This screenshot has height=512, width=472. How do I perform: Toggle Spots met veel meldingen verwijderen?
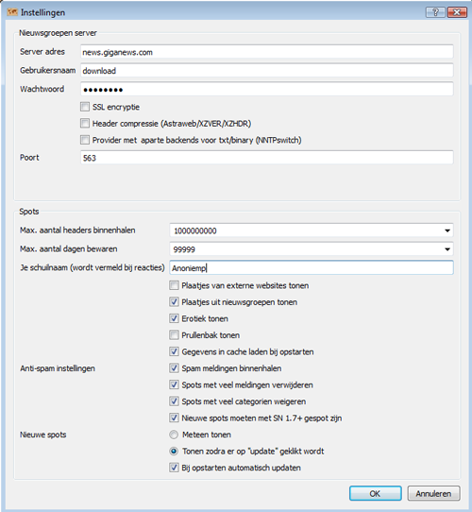tap(174, 385)
